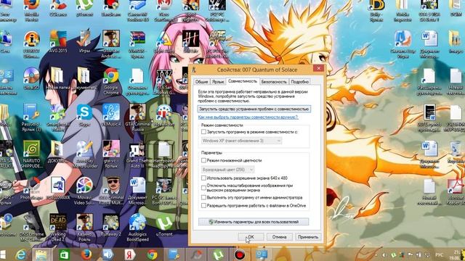465x261 pixels.
Task: Check run this program as administrator
Action: click(x=203, y=197)
